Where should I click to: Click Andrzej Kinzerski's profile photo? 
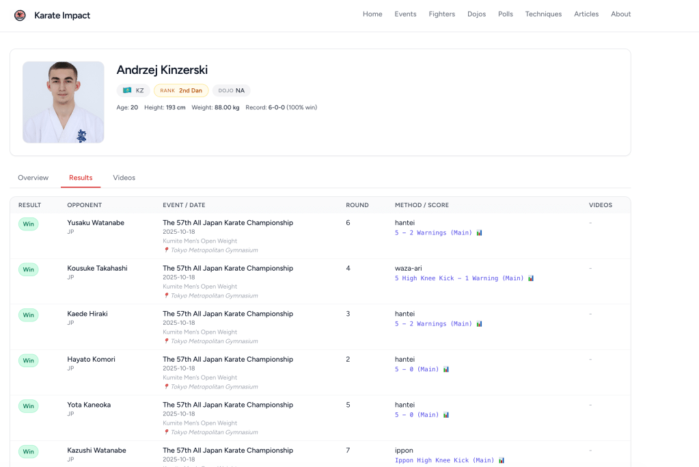pyautogui.click(x=64, y=103)
